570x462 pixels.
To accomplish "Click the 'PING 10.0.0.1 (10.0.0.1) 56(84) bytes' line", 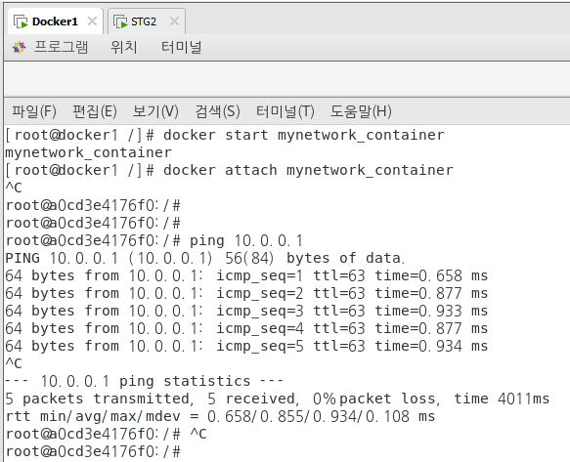I will 205,258.
